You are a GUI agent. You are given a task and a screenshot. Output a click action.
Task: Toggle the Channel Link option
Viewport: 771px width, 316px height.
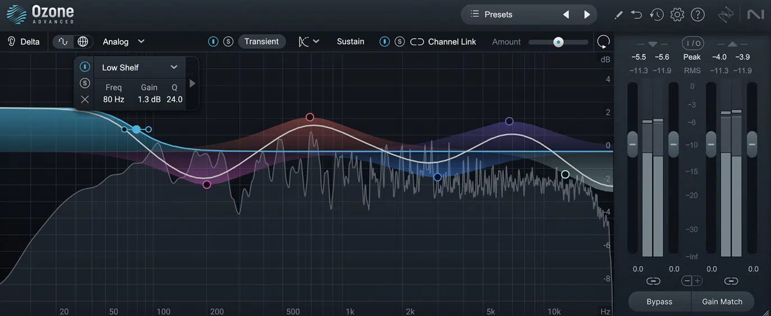[443, 41]
